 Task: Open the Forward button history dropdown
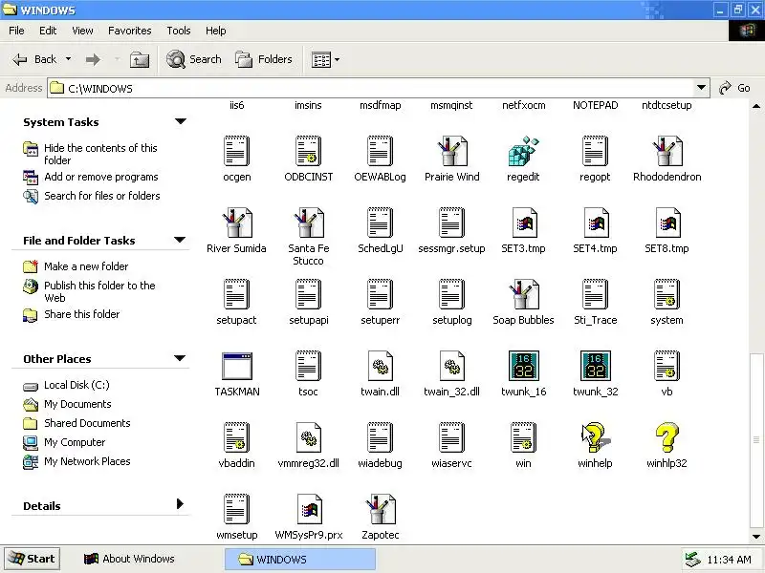click(x=117, y=59)
